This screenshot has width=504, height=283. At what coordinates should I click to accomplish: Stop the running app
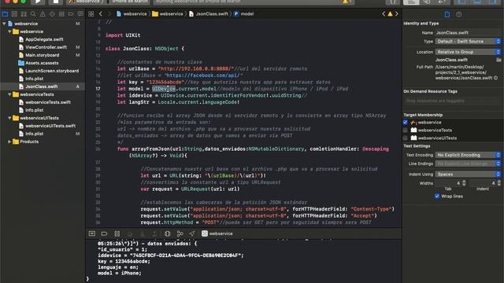(x=56, y=2)
